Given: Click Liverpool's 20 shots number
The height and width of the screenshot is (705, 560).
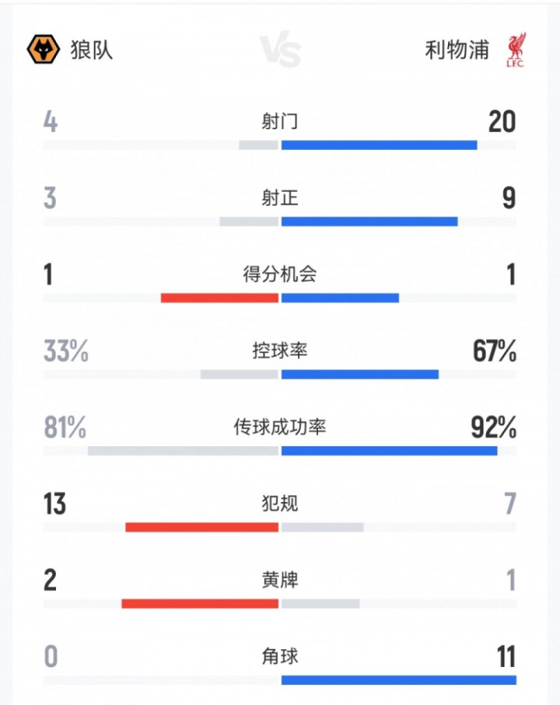Looking at the screenshot, I should (502, 122).
